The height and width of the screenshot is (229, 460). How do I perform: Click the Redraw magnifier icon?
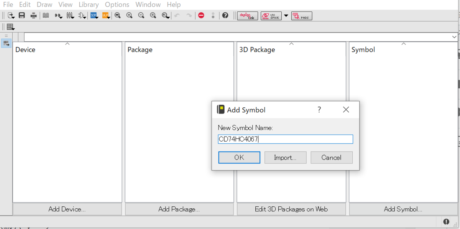tap(153, 16)
